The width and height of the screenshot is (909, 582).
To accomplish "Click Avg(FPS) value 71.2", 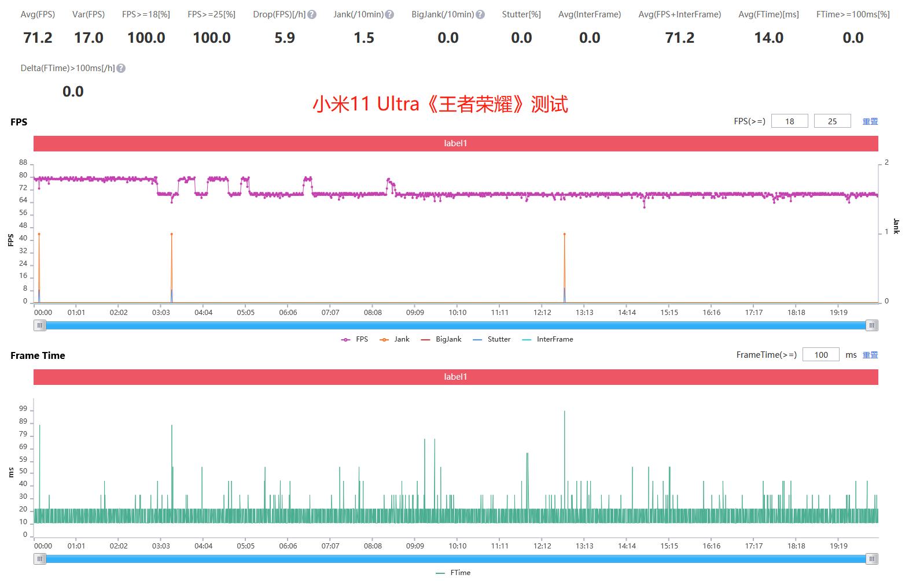I will [38, 38].
